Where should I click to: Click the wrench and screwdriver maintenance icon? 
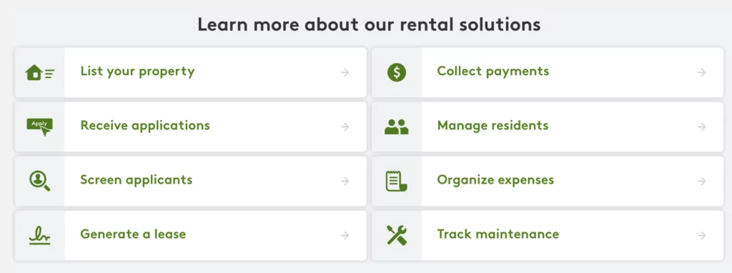point(397,235)
